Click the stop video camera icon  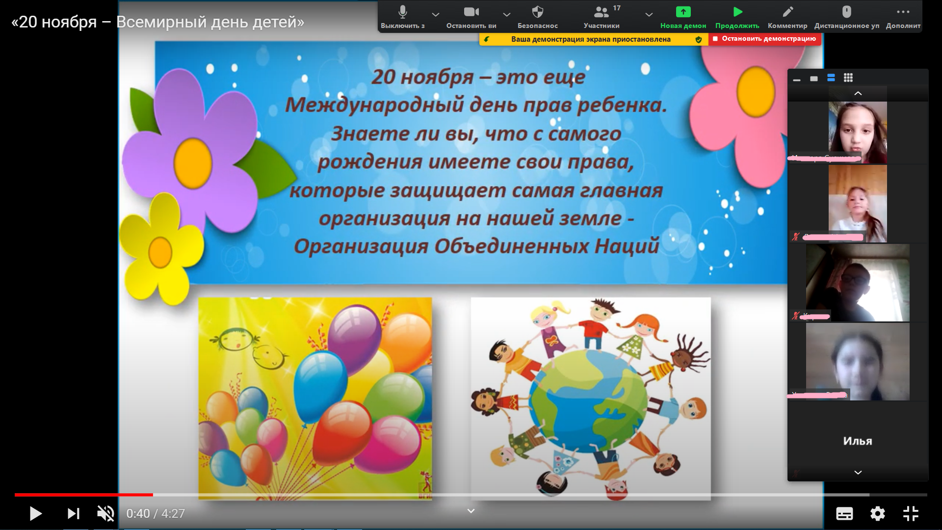(471, 12)
